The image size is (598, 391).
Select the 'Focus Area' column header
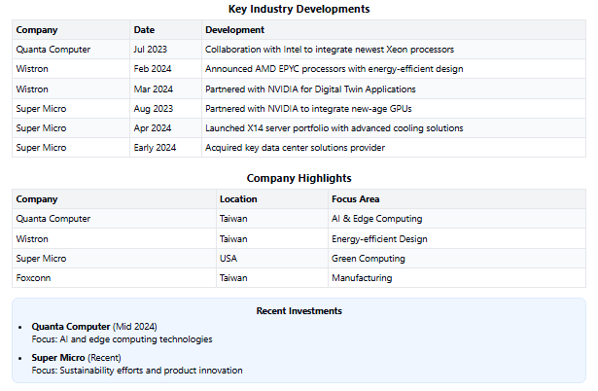coord(457,199)
